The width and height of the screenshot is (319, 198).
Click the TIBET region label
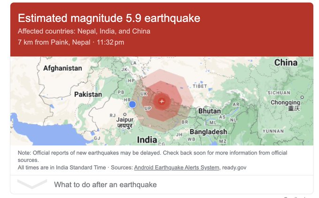200,86
